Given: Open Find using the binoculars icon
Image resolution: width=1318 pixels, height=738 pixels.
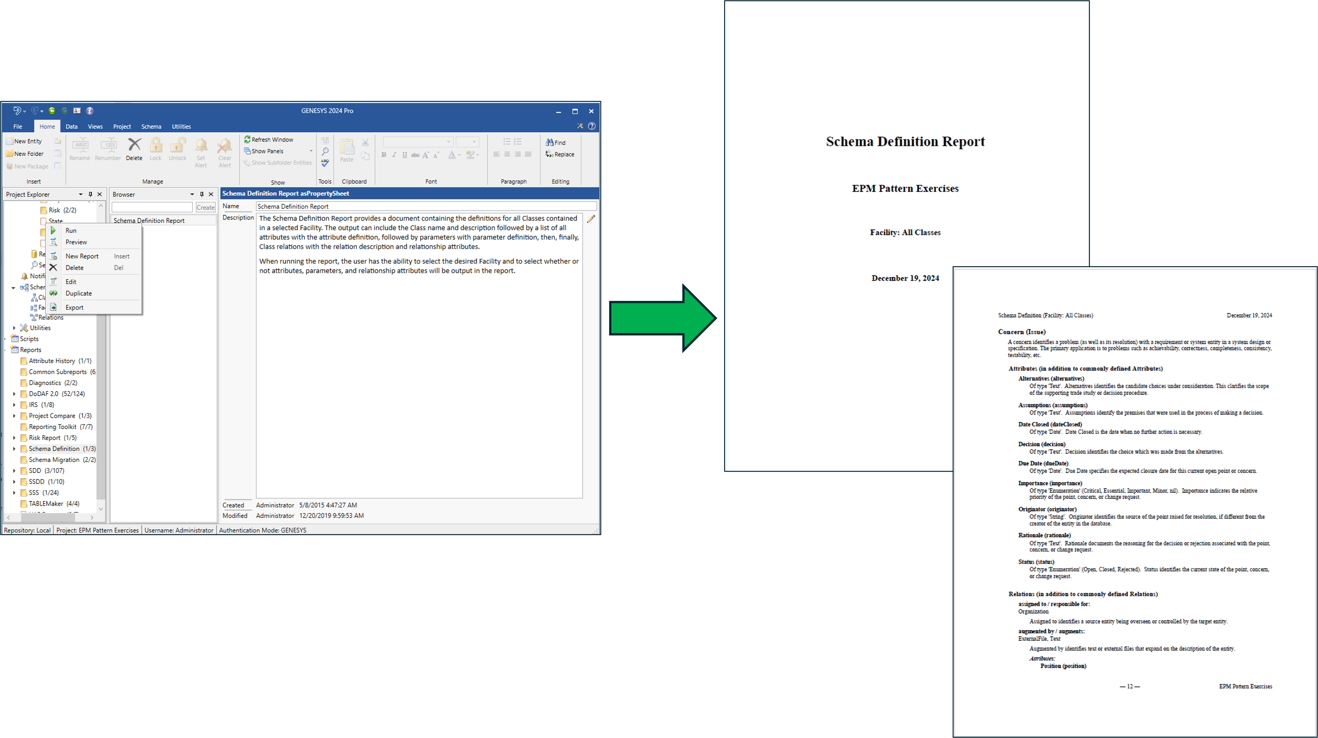Looking at the screenshot, I should point(550,142).
